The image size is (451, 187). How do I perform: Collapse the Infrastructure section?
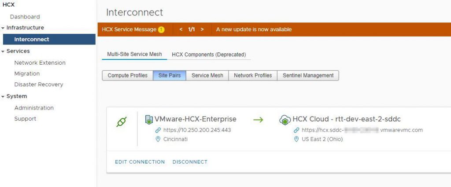[3, 28]
